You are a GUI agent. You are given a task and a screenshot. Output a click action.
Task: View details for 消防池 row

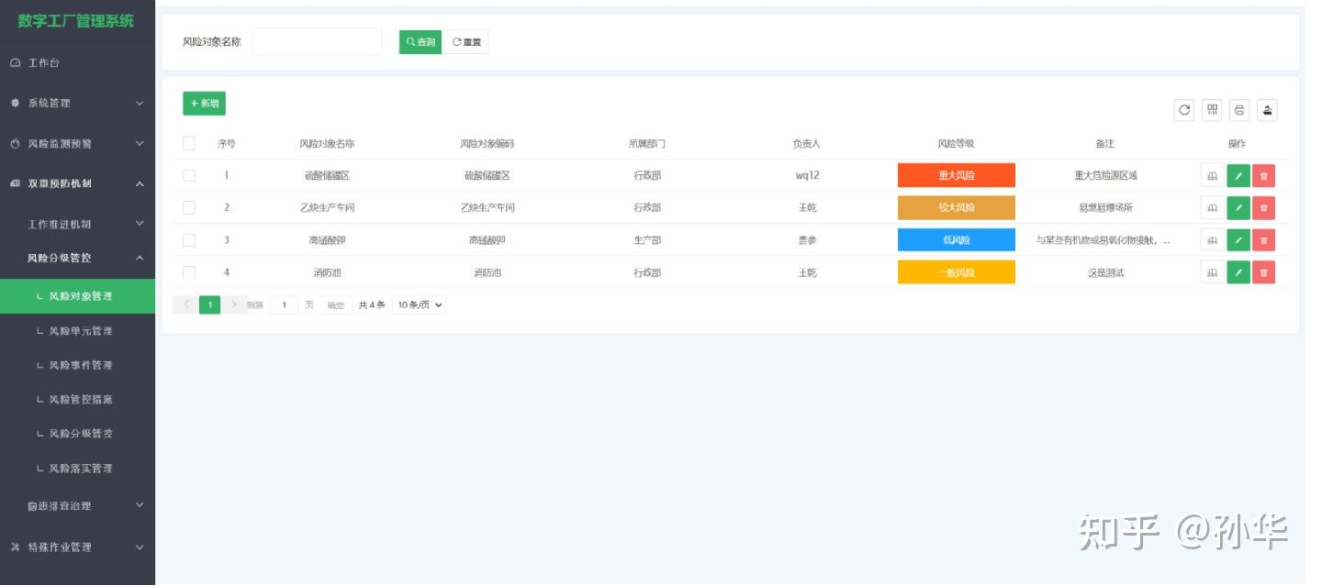1212,272
